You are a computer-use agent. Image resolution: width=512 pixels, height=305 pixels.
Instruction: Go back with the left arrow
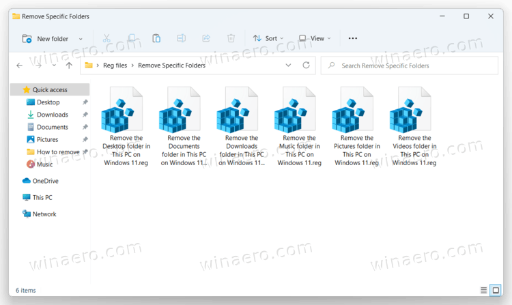19,66
